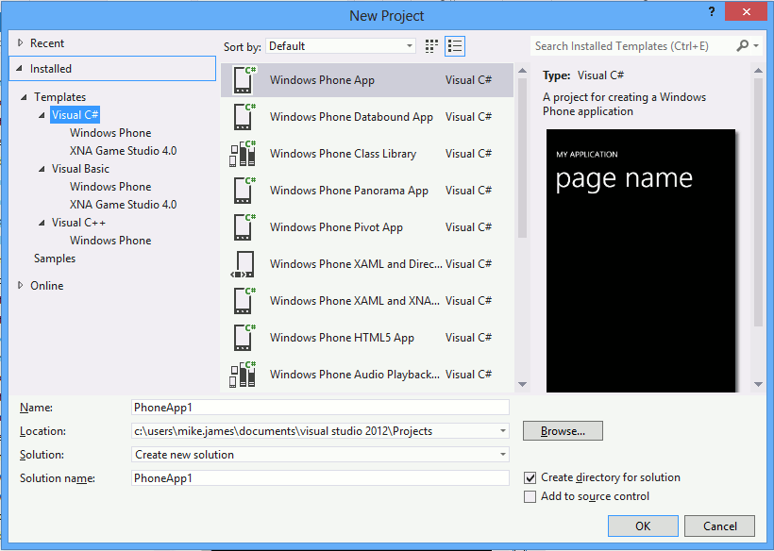The width and height of the screenshot is (774, 551).
Task: Close the New Project dialog
Action: point(746,12)
